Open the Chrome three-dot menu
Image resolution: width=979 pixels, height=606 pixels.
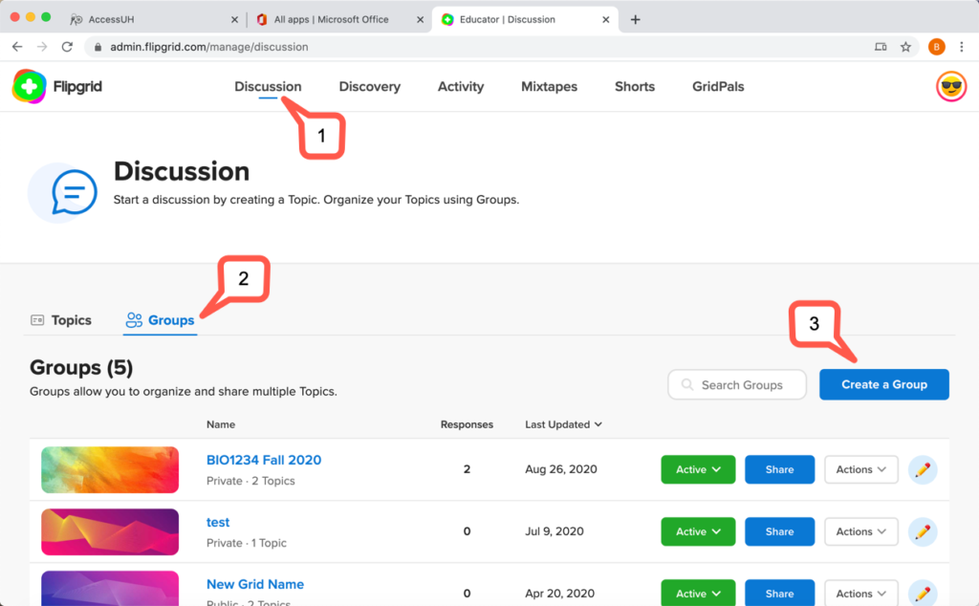pos(962,47)
